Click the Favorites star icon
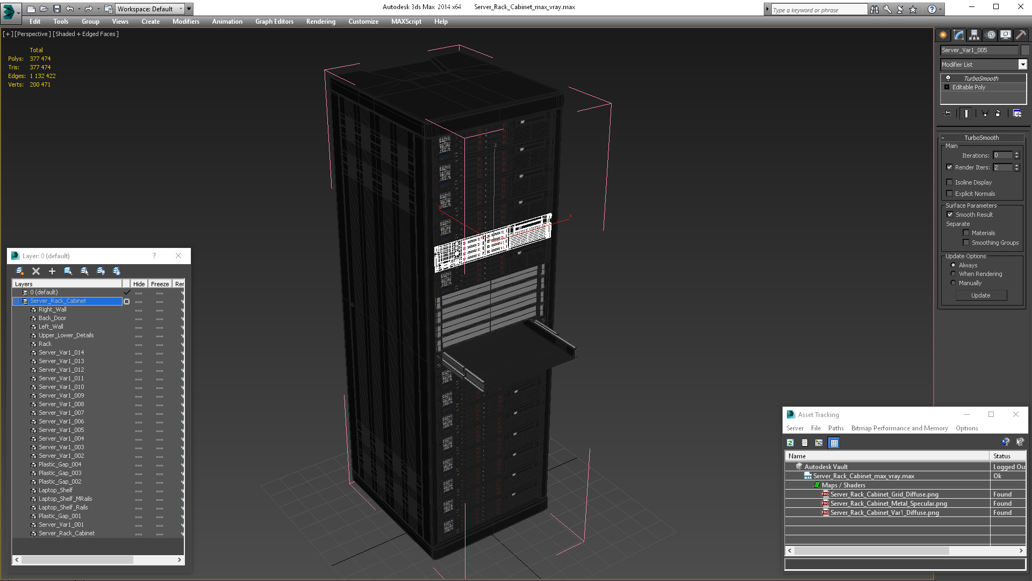 coord(913,9)
